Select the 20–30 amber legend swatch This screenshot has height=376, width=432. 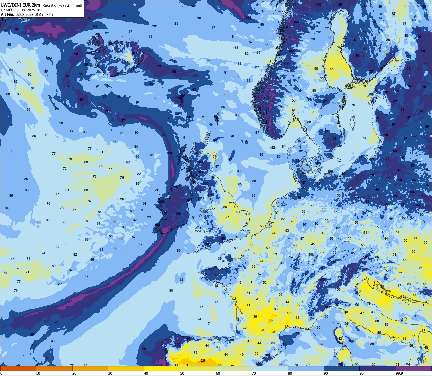tap(90, 368)
